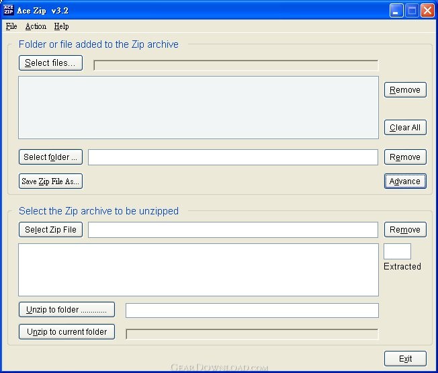This screenshot has height=373, width=438.
Task: Click the Ace Zip title bar icon
Action: pyautogui.click(x=8, y=10)
